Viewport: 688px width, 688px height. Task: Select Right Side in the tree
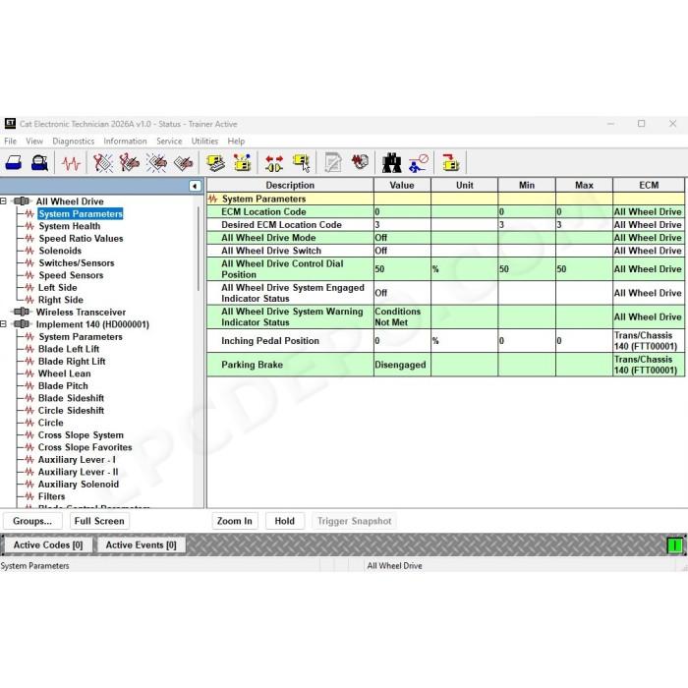tap(61, 300)
